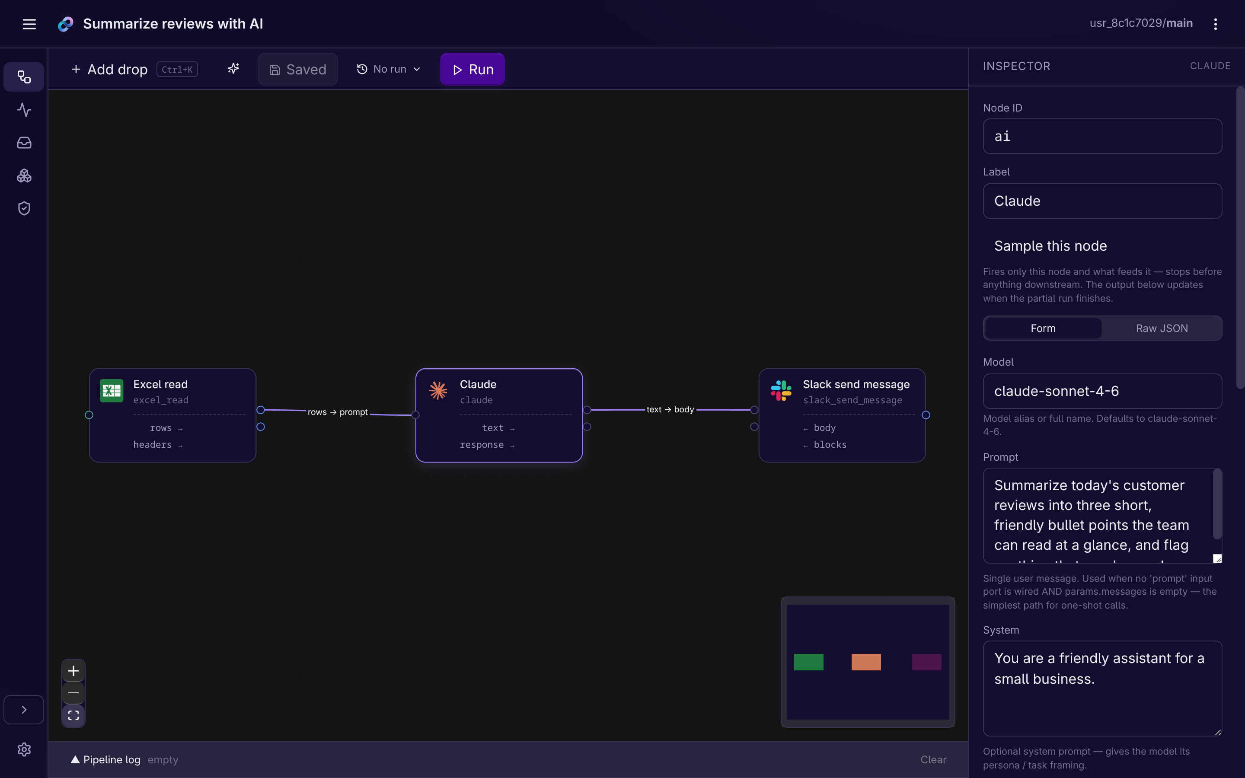Image resolution: width=1245 pixels, height=778 pixels.
Task: Click Add drop button
Action: click(134, 69)
